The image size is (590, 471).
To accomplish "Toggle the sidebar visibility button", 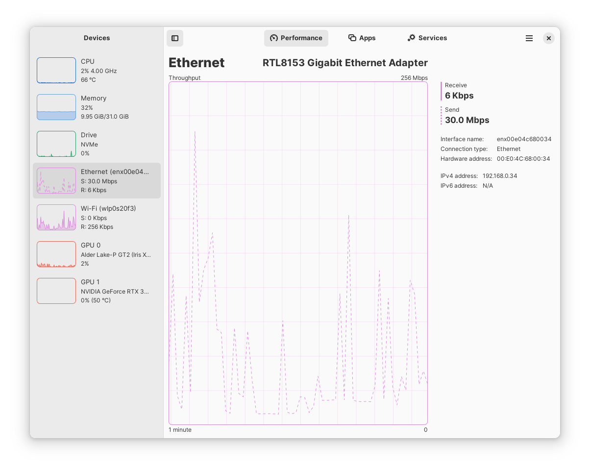I will 175,38.
